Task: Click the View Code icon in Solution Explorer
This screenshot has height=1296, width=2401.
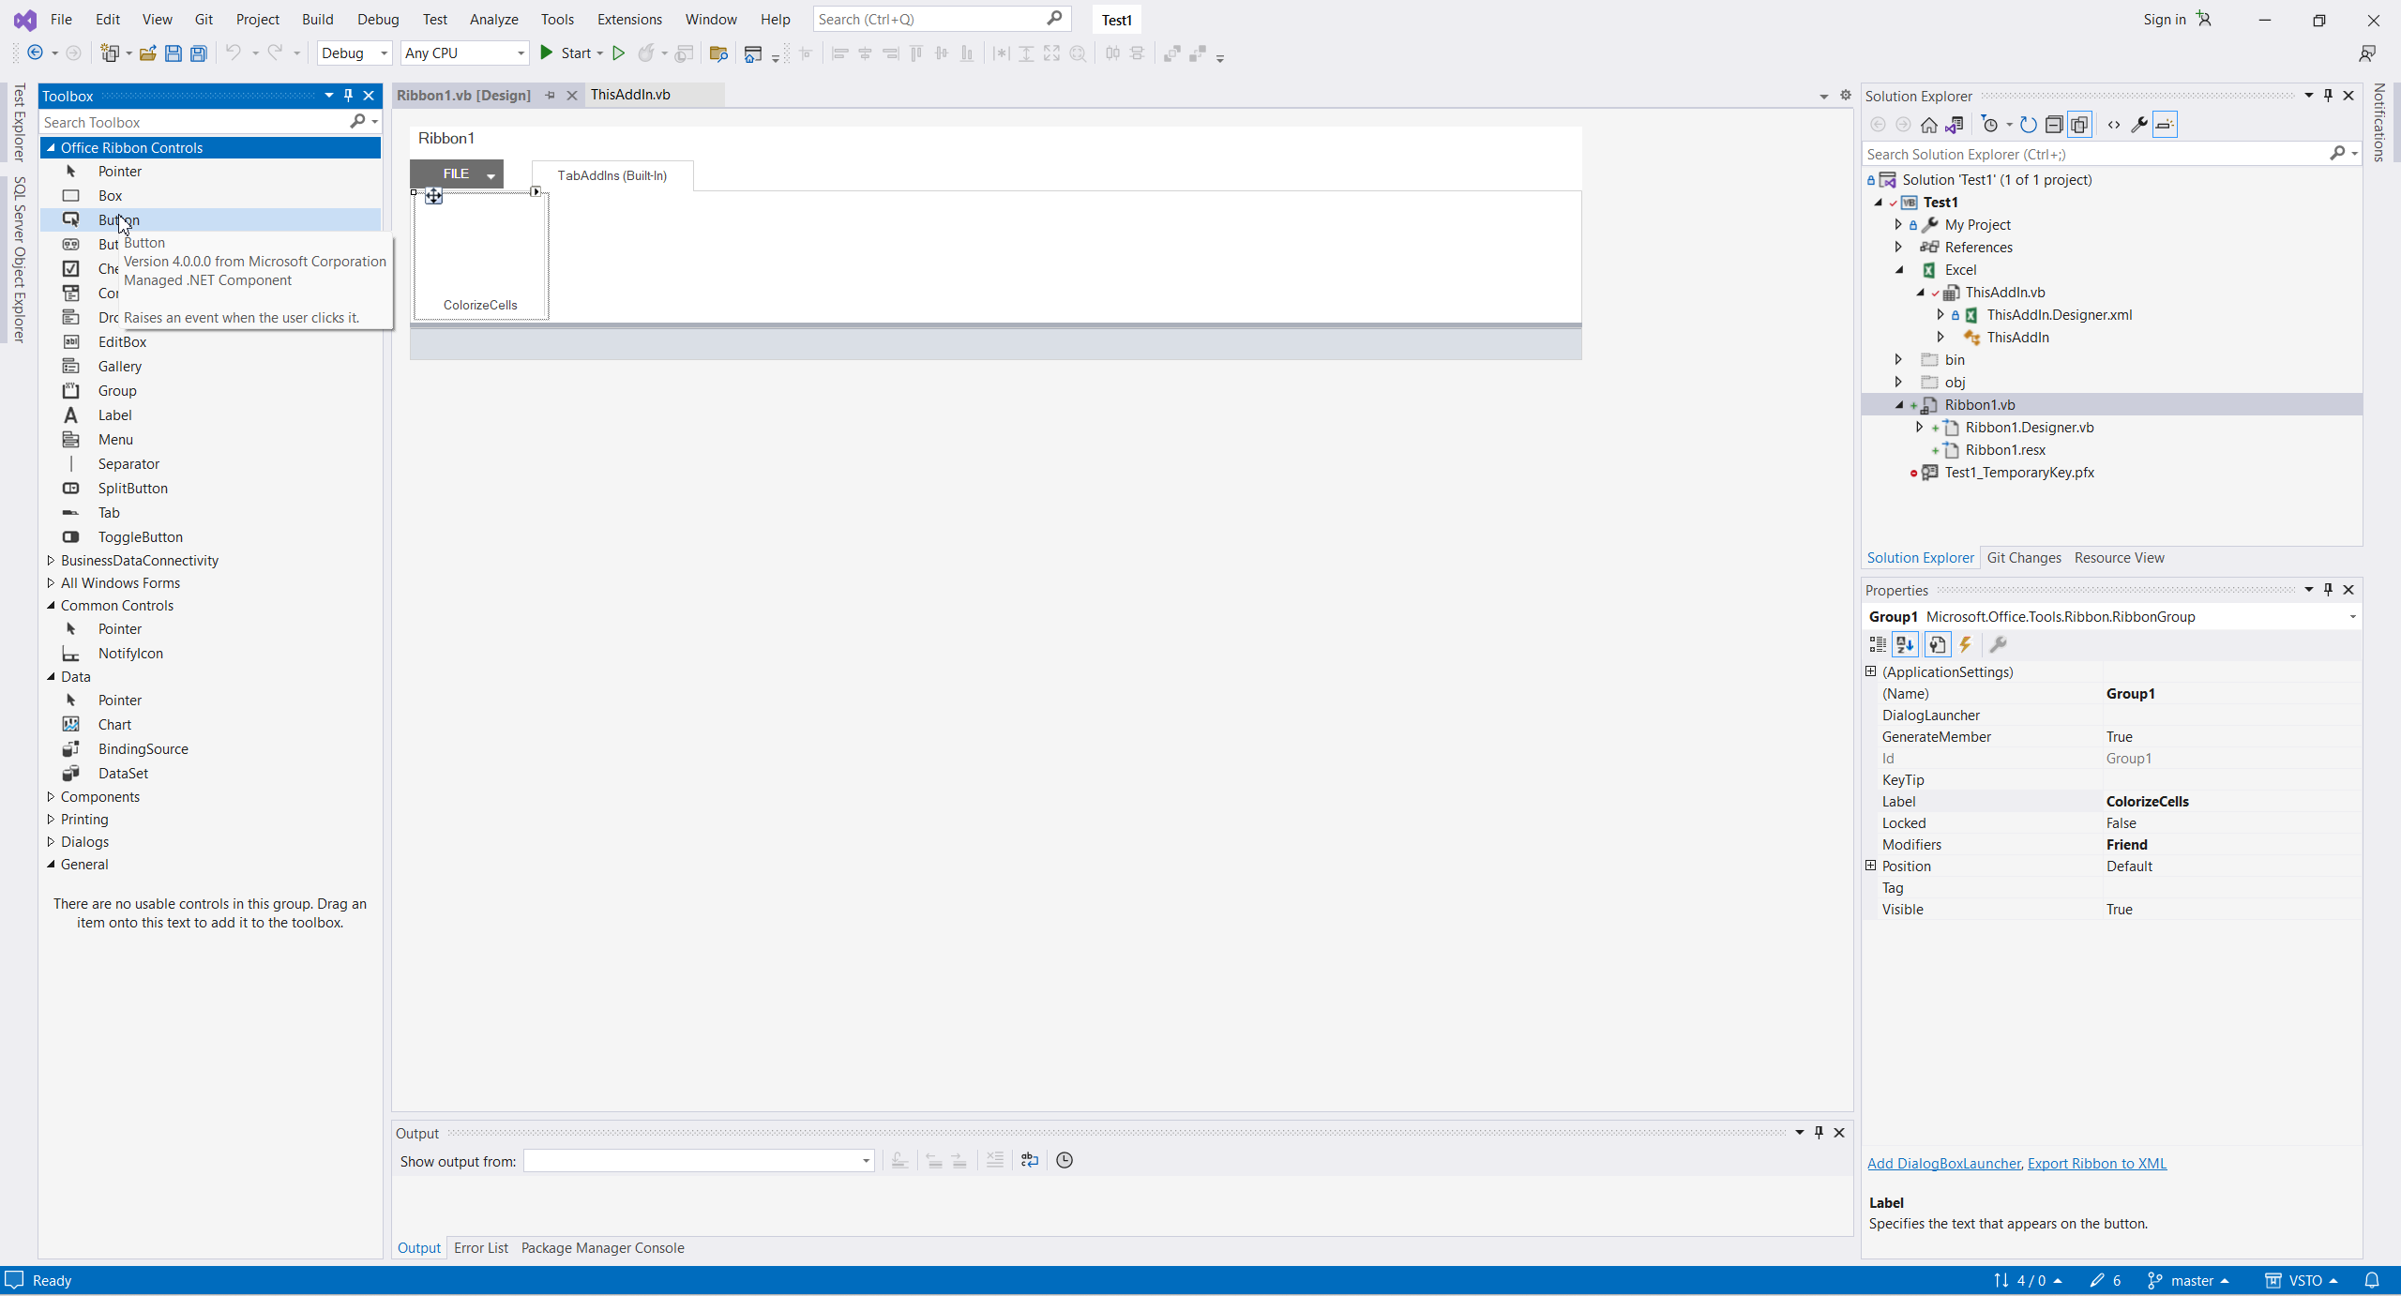Action: pyautogui.click(x=2113, y=125)
